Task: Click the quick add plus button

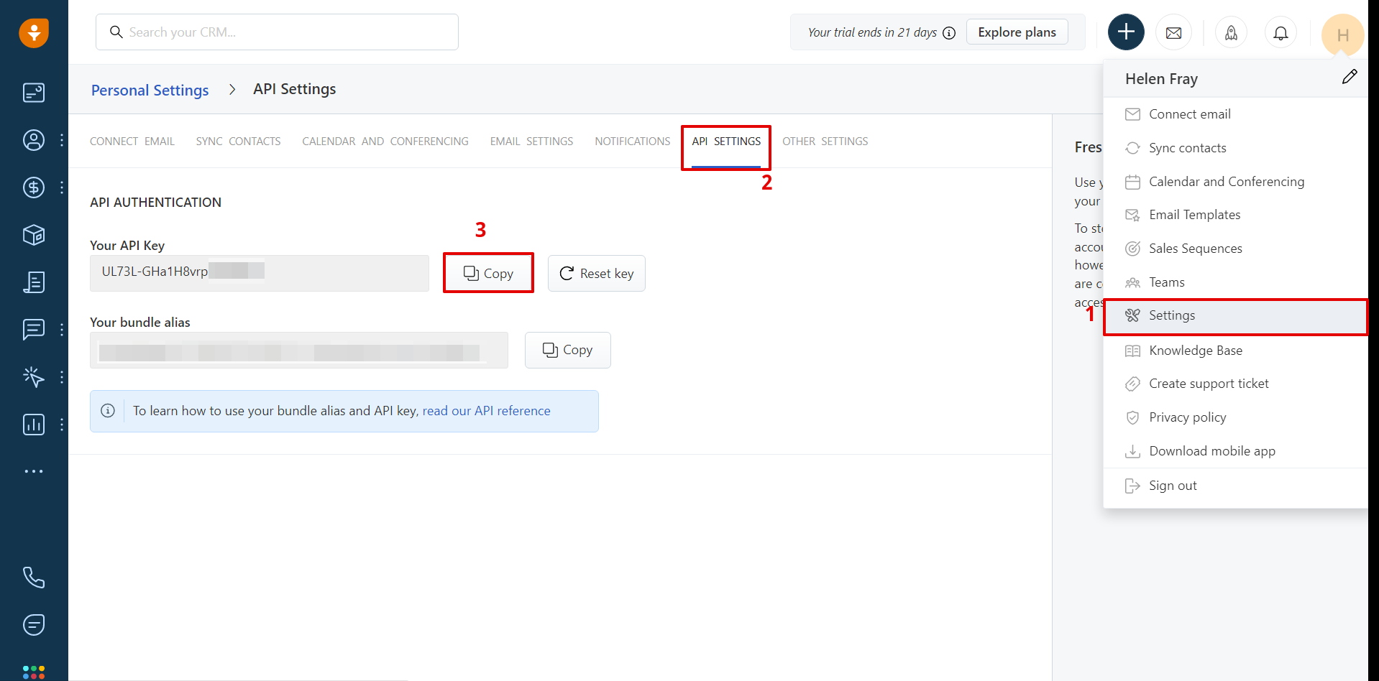Action: coord(1126,32)
